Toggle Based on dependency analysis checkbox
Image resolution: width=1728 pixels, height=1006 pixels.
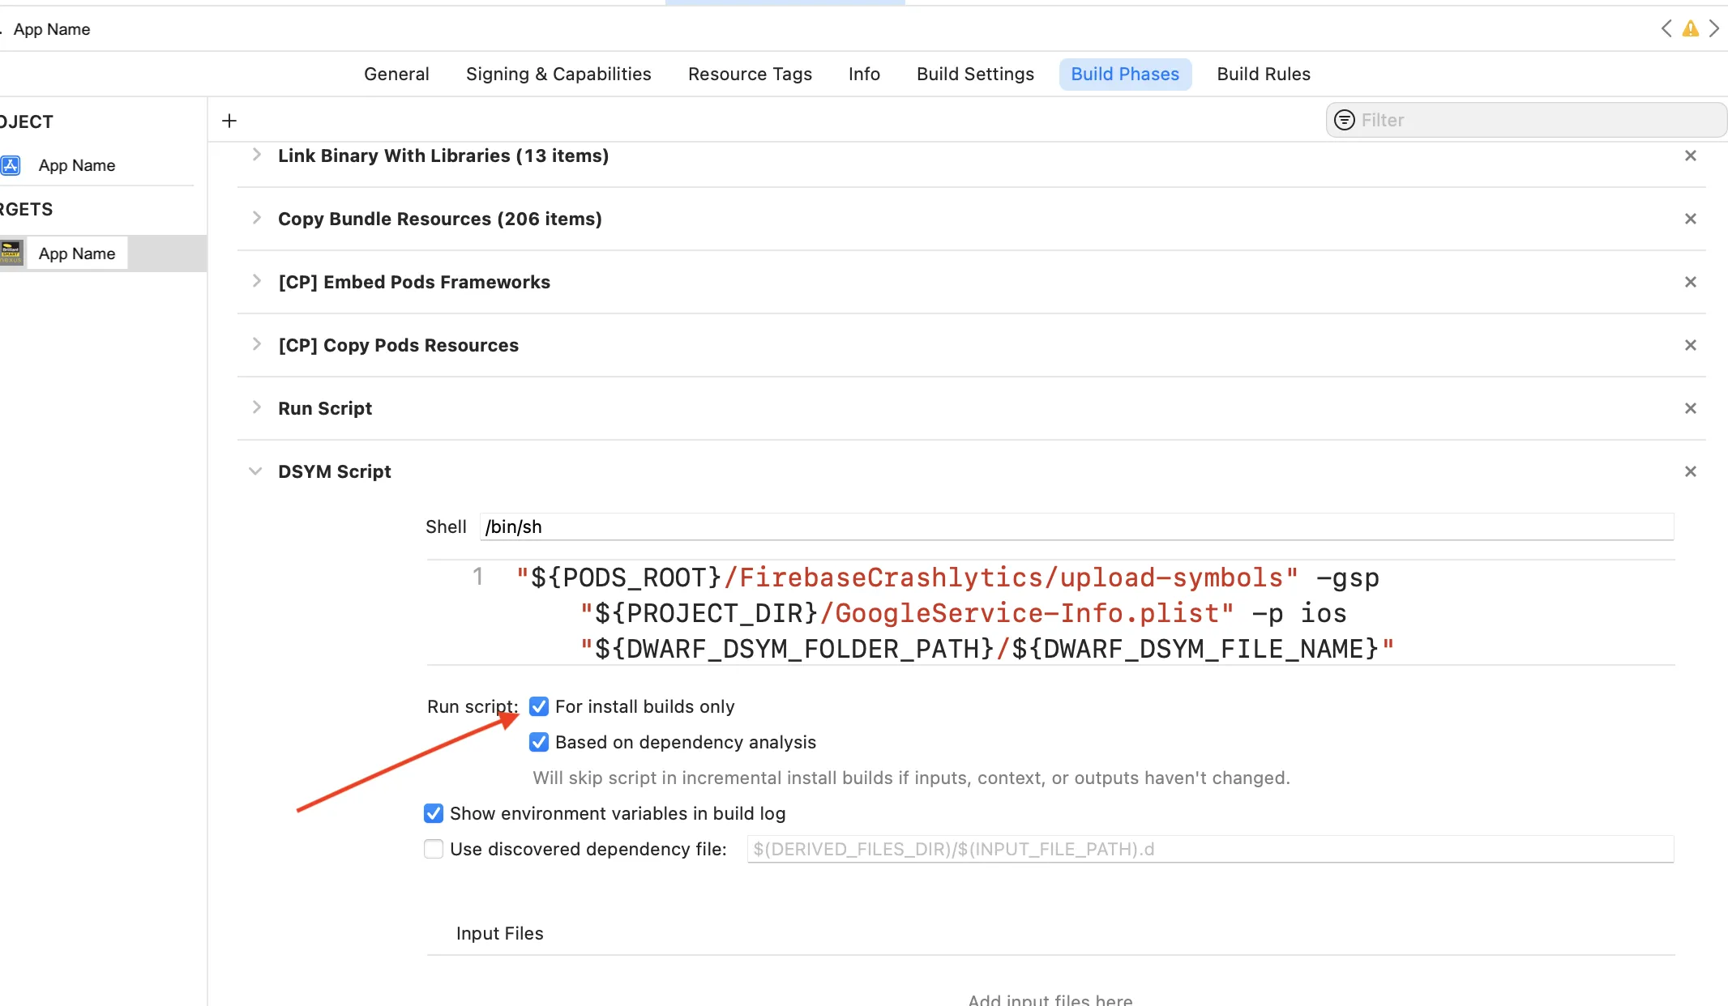[x=539, y=742]
